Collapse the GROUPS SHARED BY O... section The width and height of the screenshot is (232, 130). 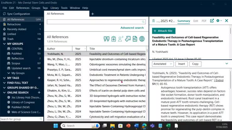4,87
